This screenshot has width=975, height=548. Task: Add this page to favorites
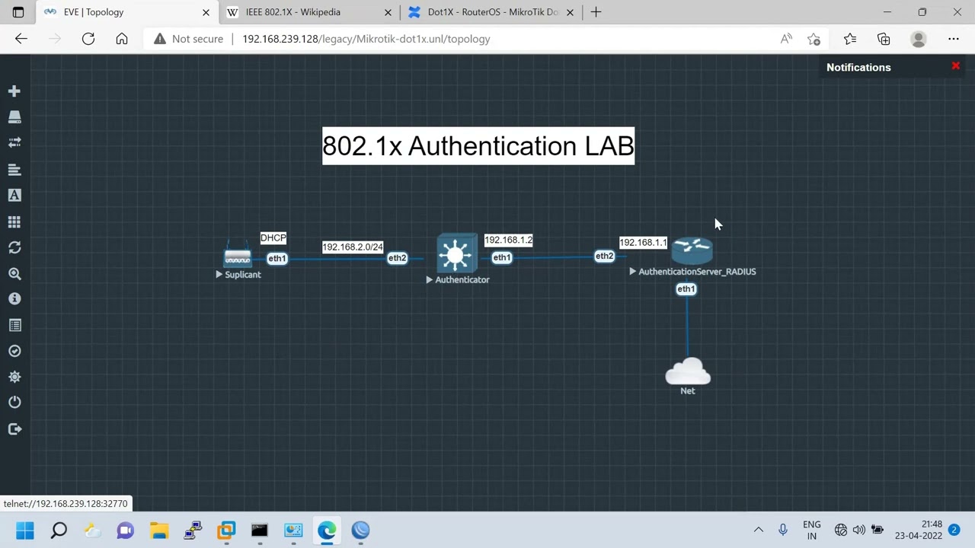pyautogui.click(x=814, y=39)
